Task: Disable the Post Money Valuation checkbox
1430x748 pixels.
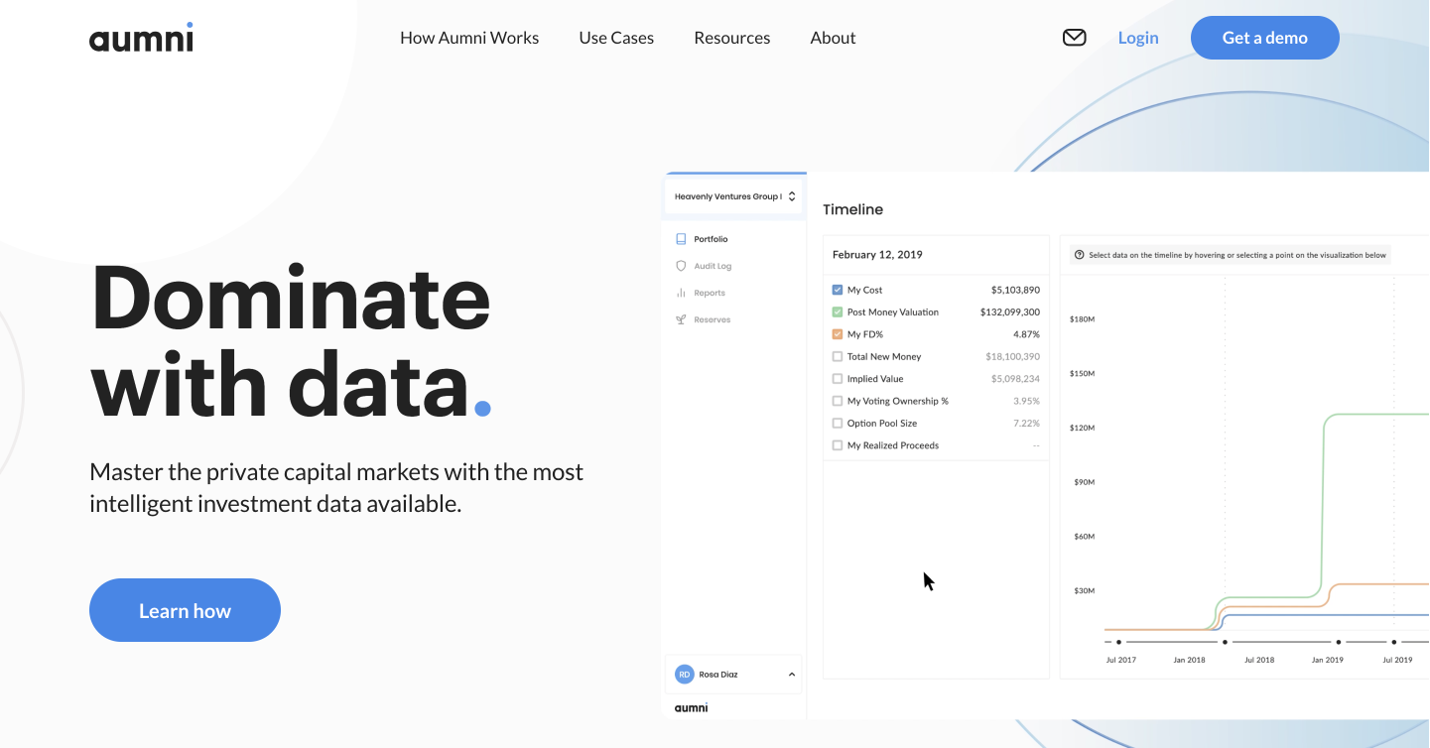Action: [837, 312]
